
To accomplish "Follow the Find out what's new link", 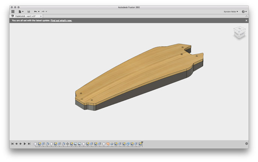I will [x=61, y=21].
